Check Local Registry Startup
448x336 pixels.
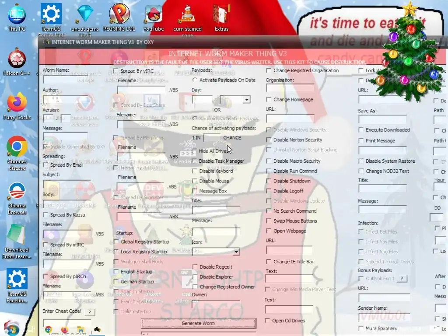(x=115, y=252)
